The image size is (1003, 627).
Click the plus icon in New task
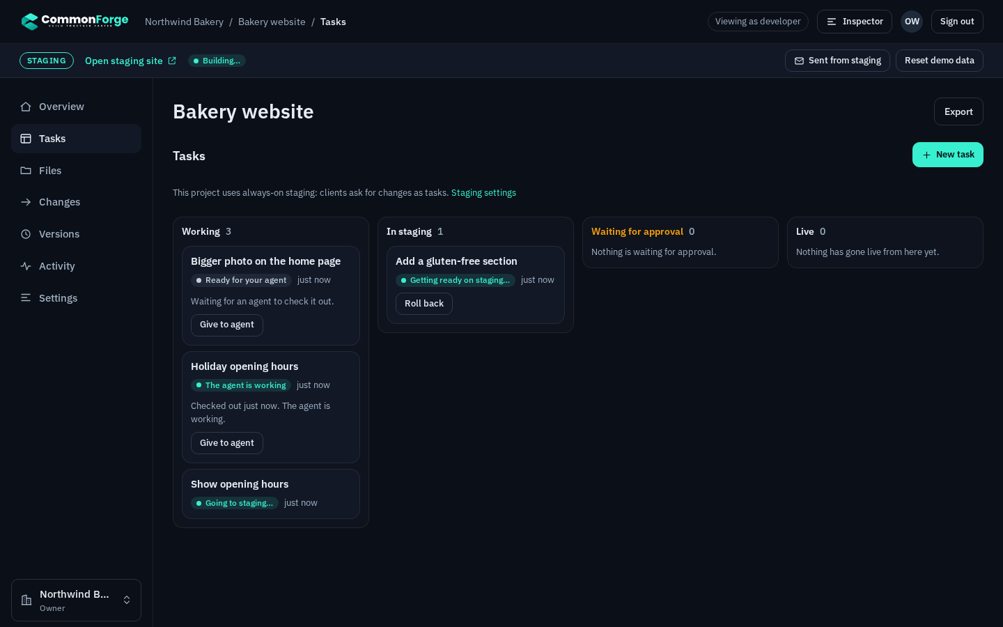926,155
